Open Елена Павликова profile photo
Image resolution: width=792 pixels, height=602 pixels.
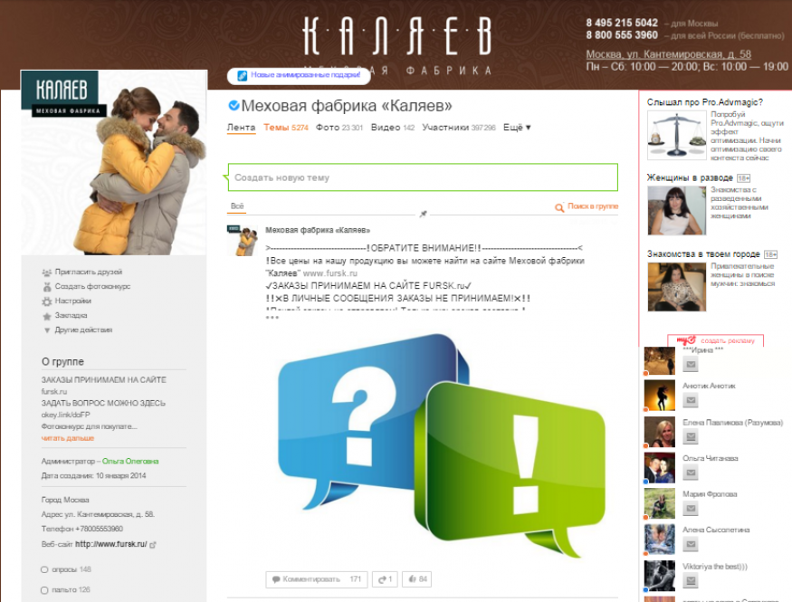click(660, 432)
